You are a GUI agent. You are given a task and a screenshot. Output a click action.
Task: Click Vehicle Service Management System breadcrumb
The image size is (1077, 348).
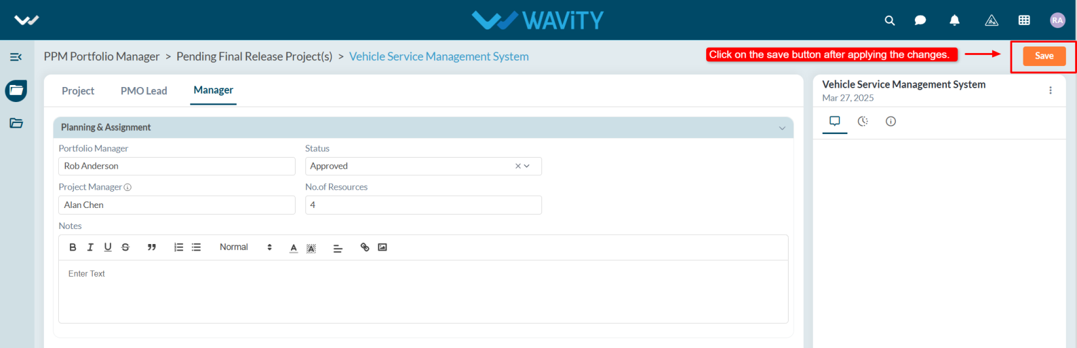[439, 56]
